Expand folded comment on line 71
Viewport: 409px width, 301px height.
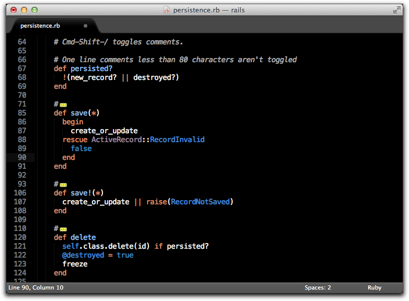63,105
